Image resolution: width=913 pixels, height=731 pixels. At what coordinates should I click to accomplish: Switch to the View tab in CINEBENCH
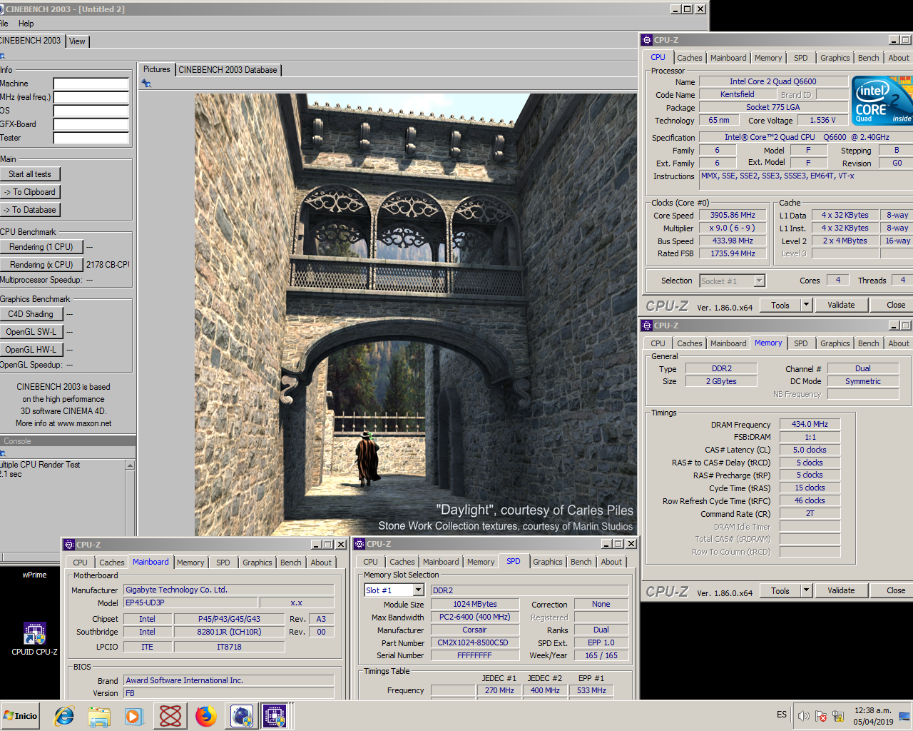tap(77, 41)
